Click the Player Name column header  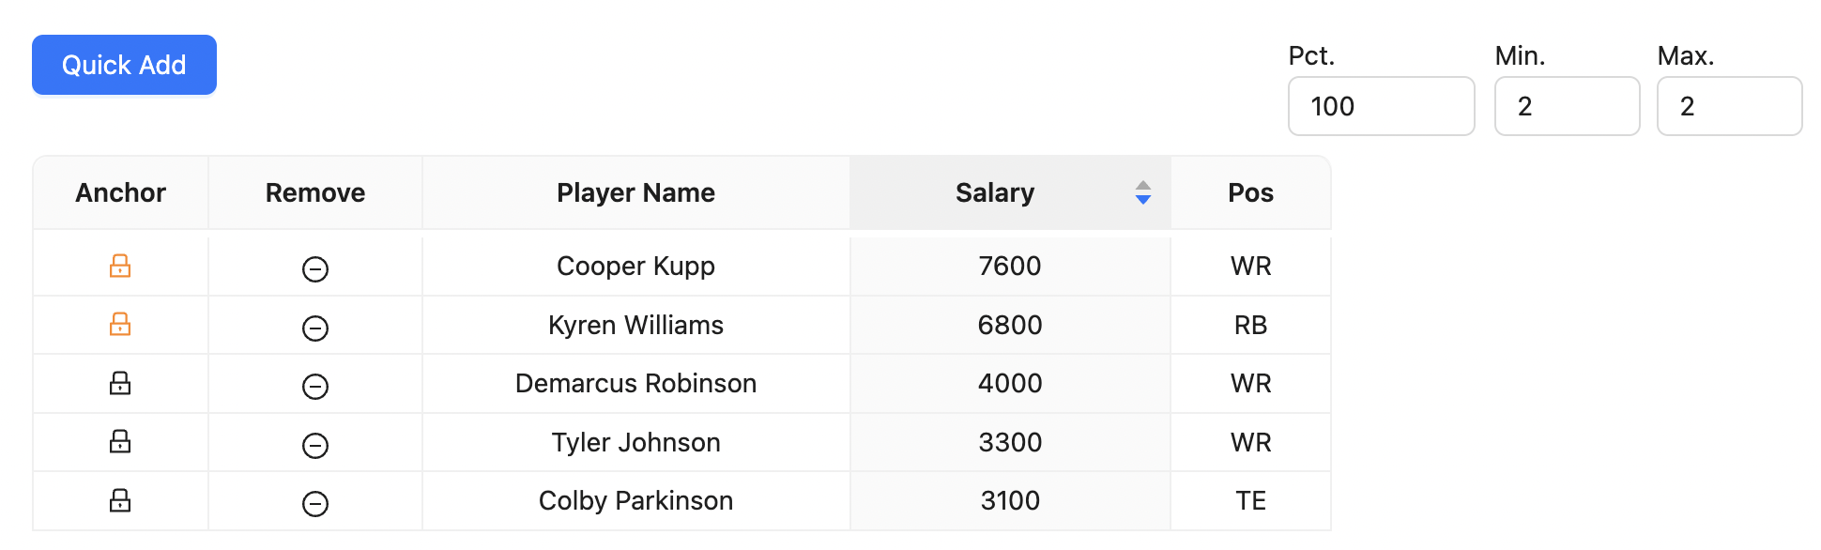[635, 192]
